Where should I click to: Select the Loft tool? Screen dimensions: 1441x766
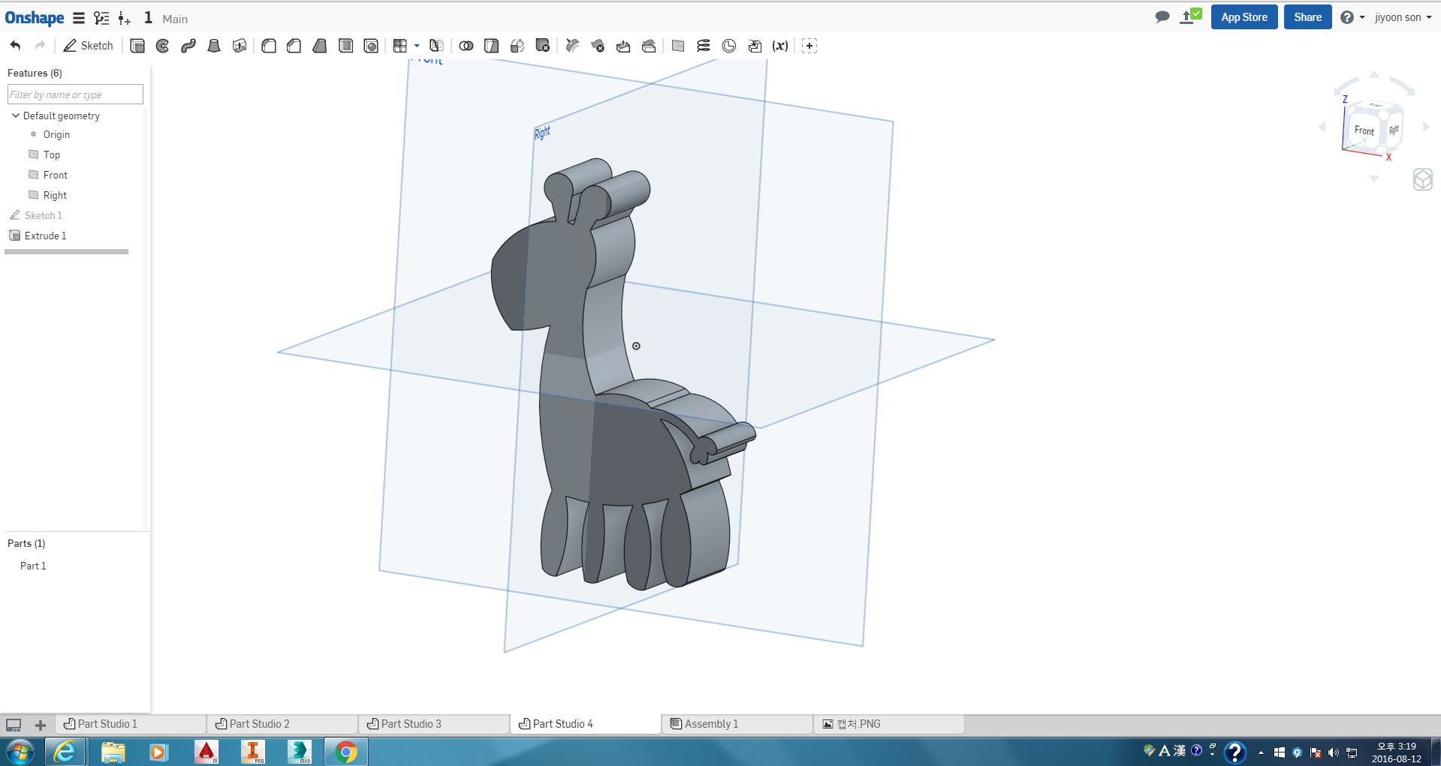click(214, 46)
